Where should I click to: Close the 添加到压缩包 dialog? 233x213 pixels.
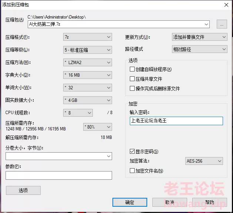226,5
